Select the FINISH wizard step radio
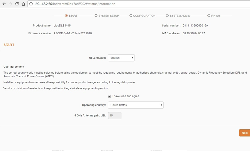The width and height of the screenshot is (250, 151). click(209, 16)
